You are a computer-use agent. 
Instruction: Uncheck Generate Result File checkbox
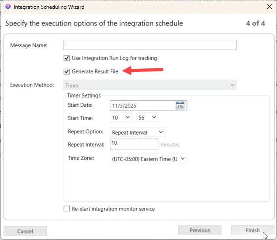(x=67, y=71)
